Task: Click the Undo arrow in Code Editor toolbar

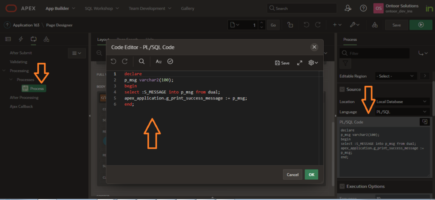Action: pos(113,62)
